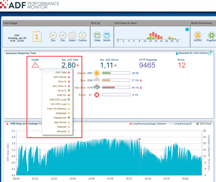
Task: Click the blue info icon
Action: [187, 29]
